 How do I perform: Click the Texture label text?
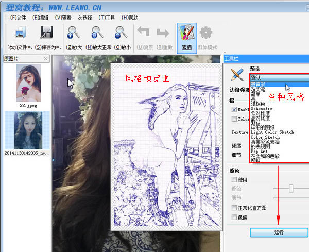click(x=239, y=132)
